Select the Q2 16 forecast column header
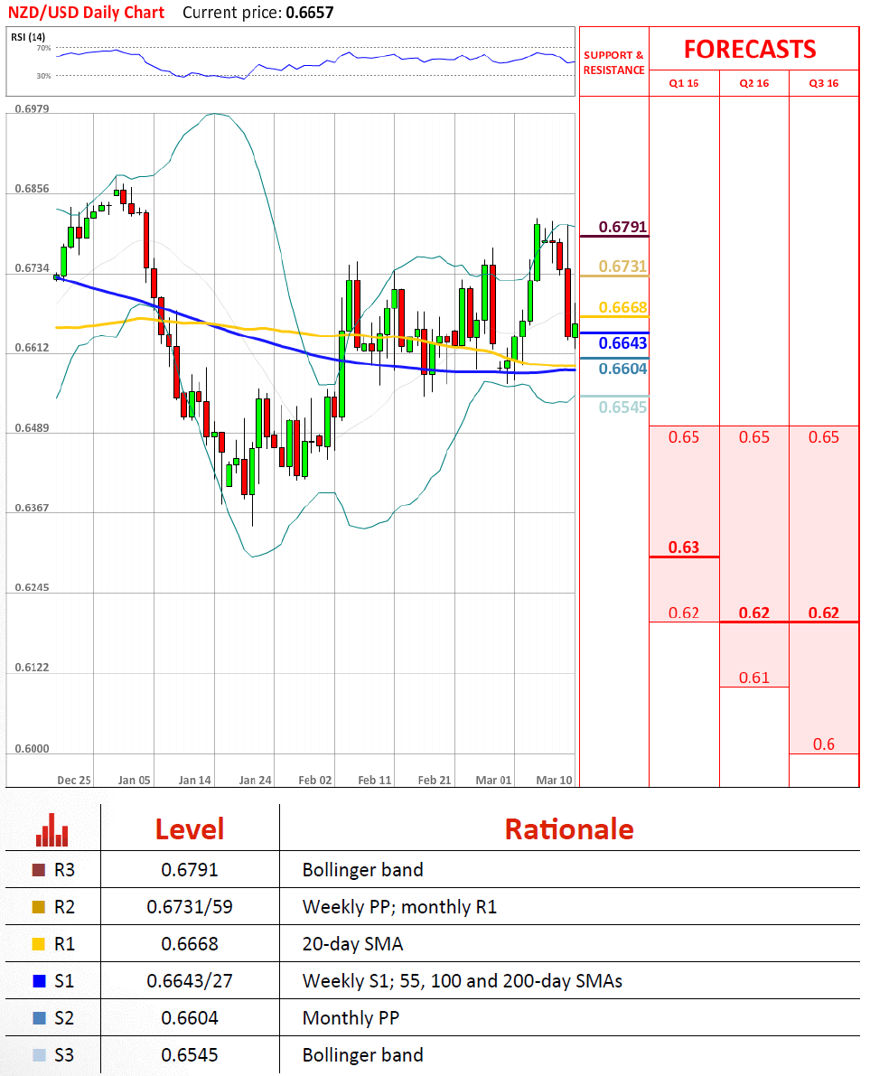 tap(754, 83)
